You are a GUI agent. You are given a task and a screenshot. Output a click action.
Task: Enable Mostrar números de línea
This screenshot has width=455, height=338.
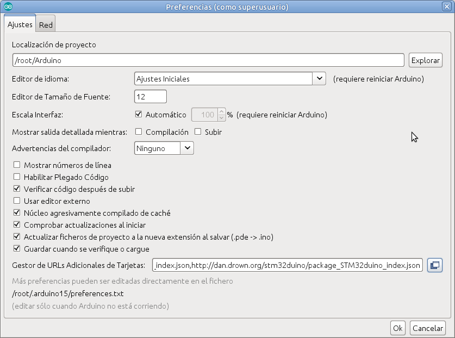[x=17, y=165]
